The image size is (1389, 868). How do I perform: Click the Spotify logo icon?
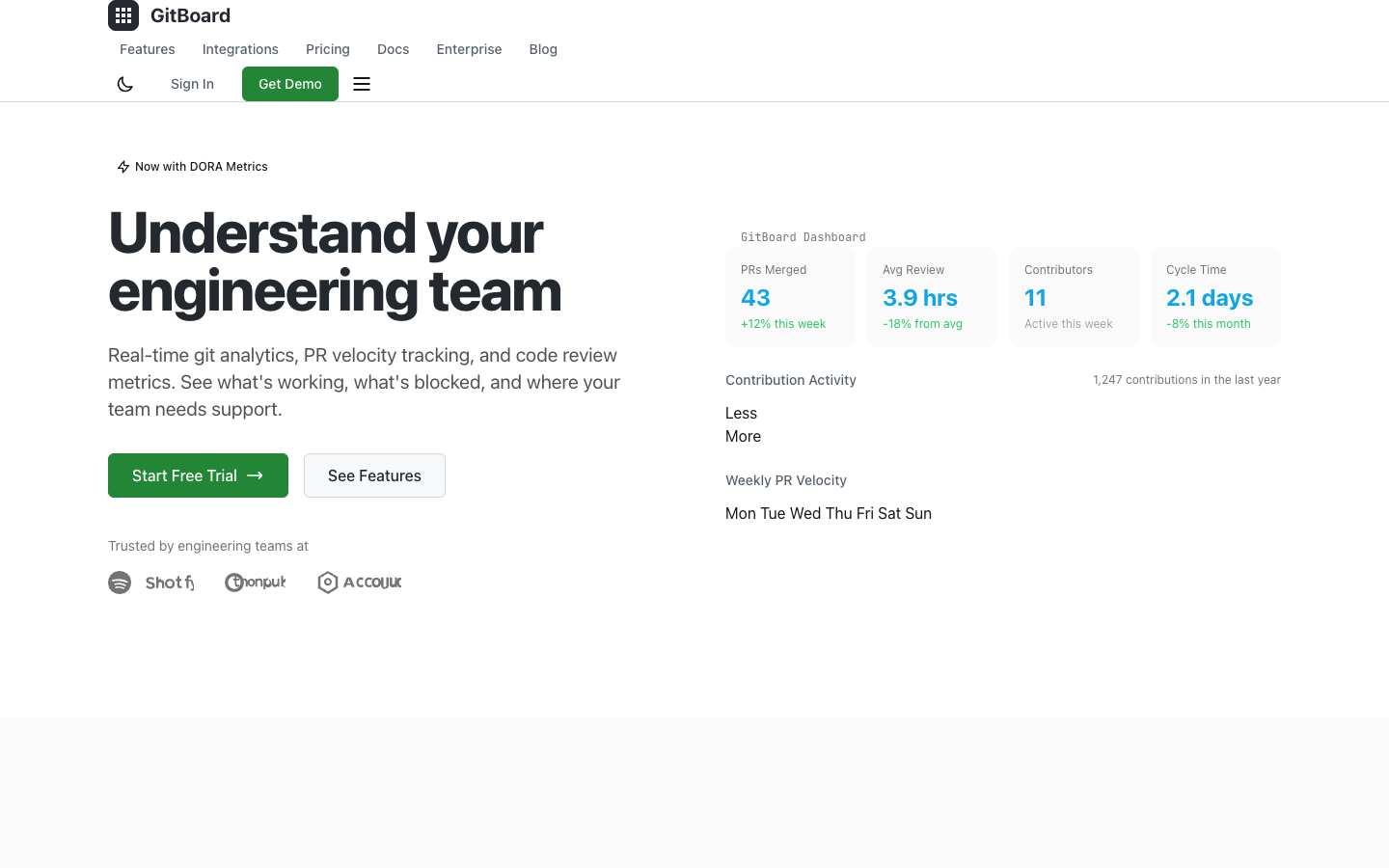coord(120,583)
